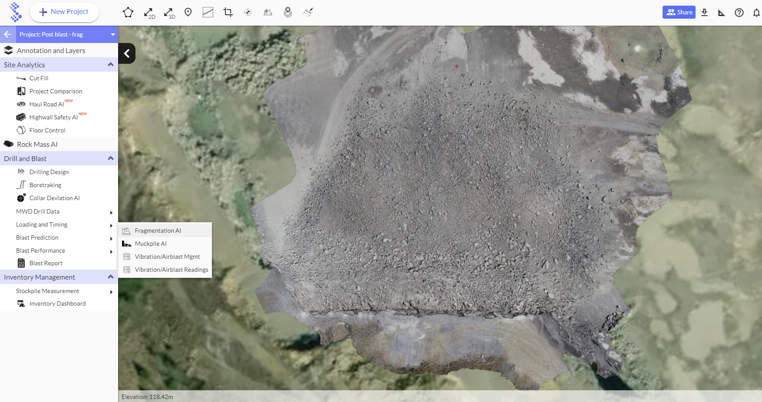Screen dimensions: 762x402
Task: Select the crop tool in toolbar
Action: pos(228,12)
